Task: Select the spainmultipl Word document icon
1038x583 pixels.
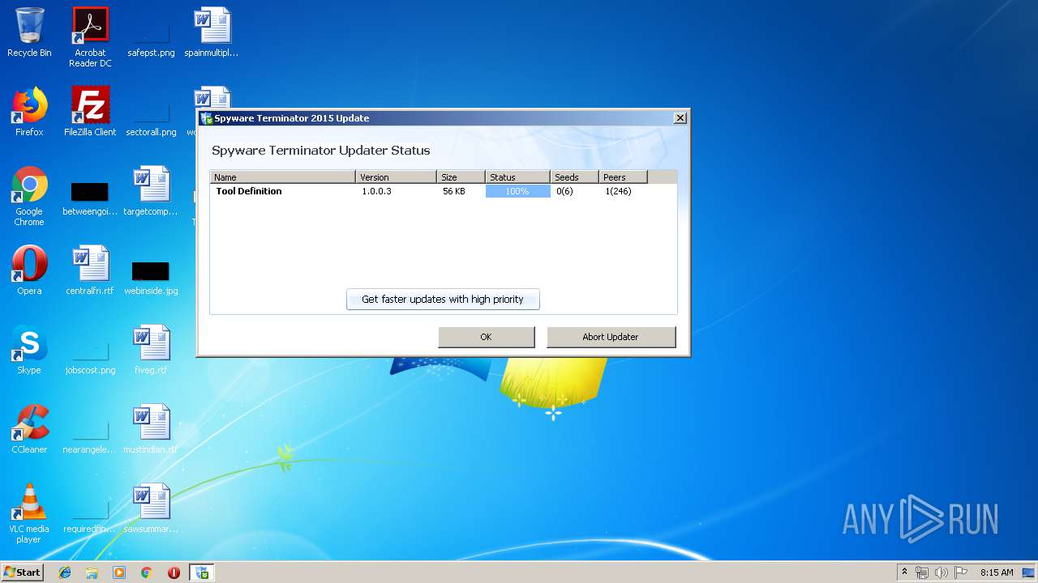Action: (212, 32)
